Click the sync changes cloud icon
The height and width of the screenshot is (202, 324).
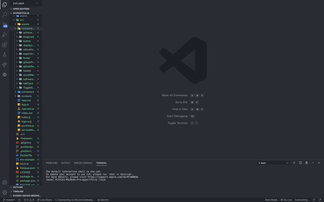[x=20, y=200]
